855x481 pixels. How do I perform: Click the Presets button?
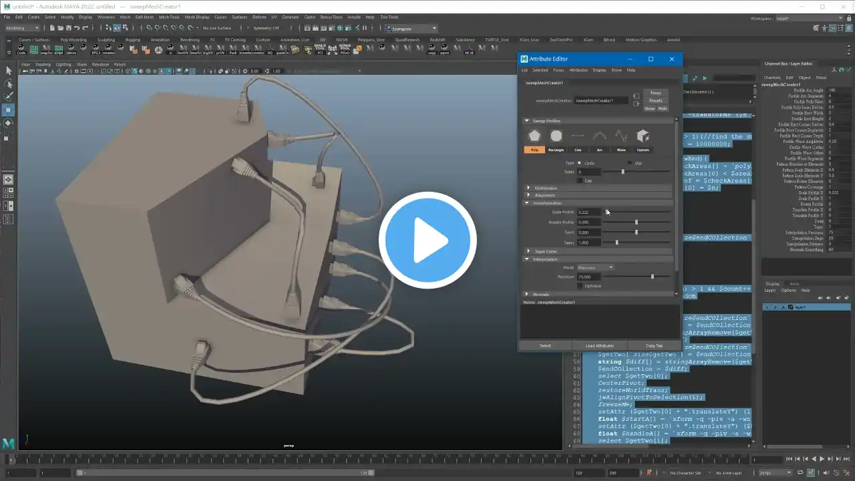(656, 100)
